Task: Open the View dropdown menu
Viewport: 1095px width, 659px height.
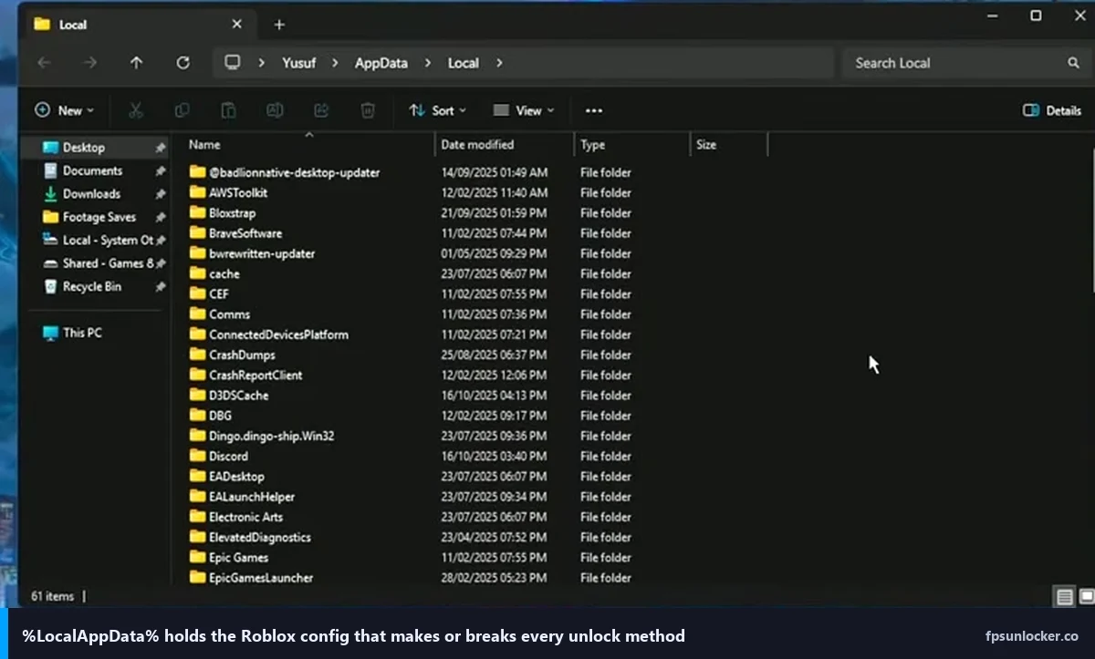Action: [x=524, y=110]
